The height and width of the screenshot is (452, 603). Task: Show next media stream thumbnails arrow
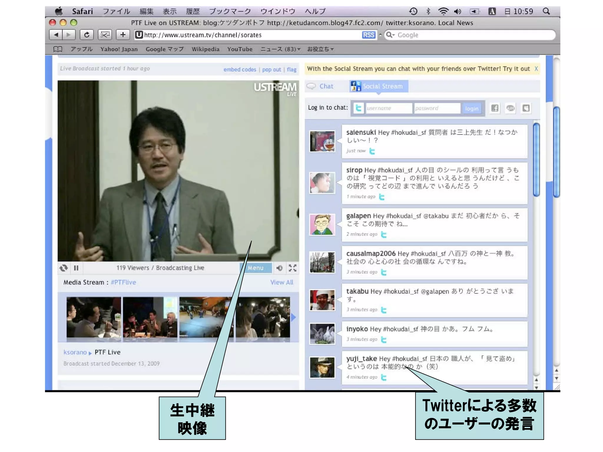point(293,317)
